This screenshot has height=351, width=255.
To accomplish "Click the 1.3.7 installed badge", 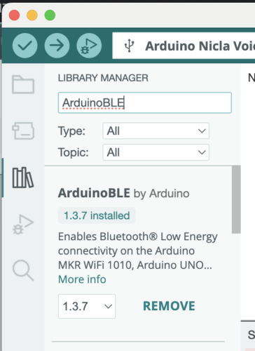I will point(97,216).
